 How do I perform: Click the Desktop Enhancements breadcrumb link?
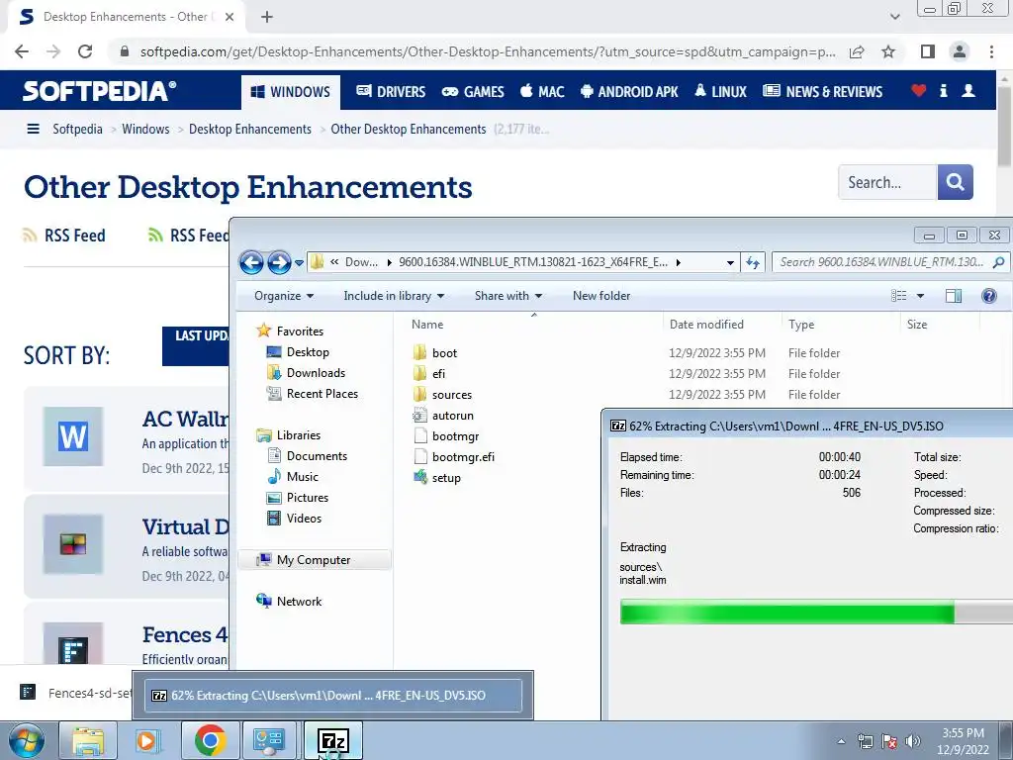click(250, 130)
